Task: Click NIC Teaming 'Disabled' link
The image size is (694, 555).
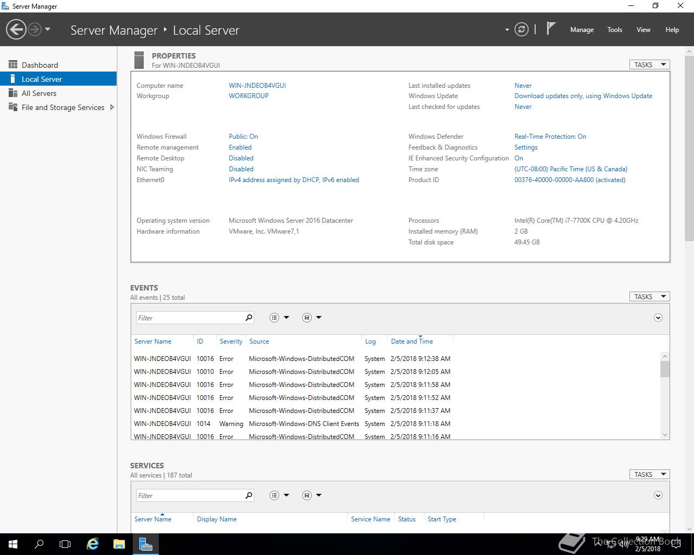Action: tap(241, 169)
